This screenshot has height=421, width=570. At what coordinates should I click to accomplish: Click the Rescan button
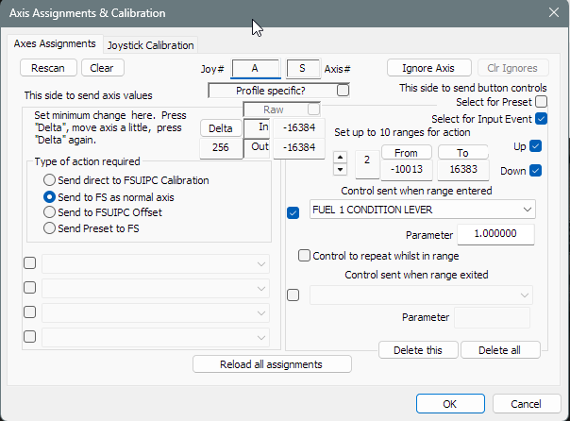click(48, 68)
